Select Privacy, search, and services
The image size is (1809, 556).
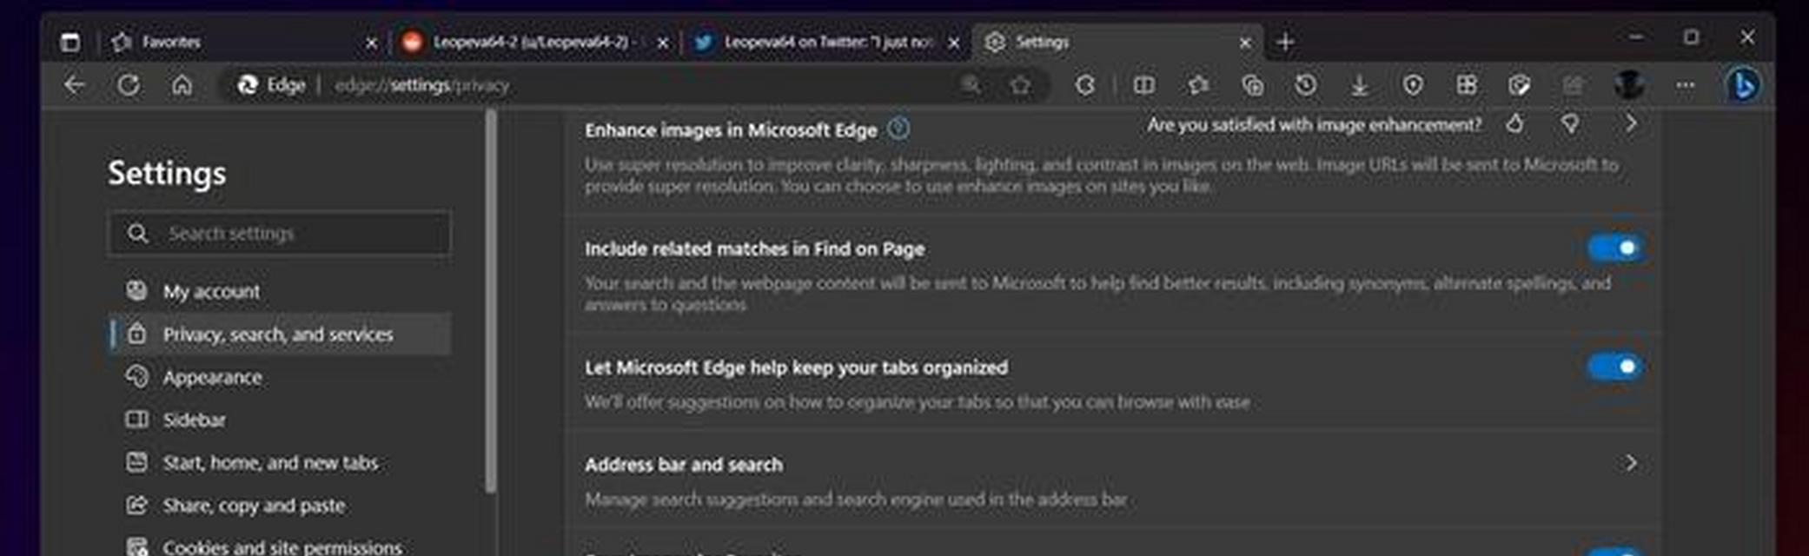(x=280, y=334)
